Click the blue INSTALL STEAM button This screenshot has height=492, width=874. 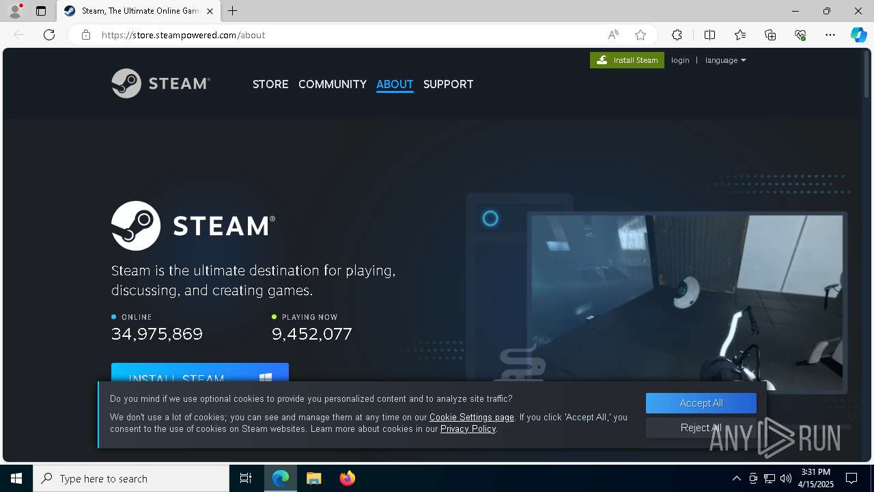[x=200, y=372]
